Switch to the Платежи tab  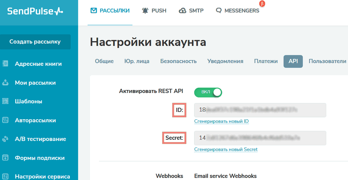[266, 61]
